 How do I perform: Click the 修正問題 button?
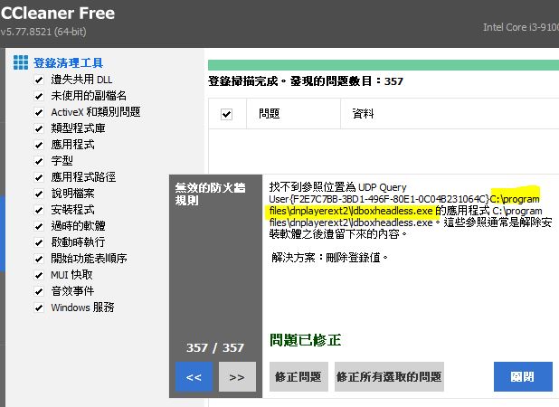coord(298,377)
